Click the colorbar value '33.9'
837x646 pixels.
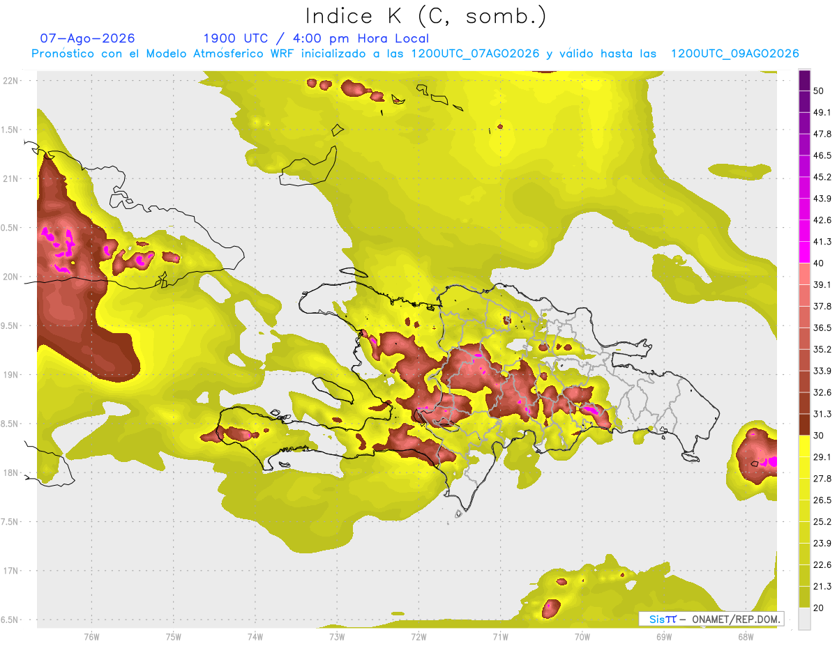[822, 371]
